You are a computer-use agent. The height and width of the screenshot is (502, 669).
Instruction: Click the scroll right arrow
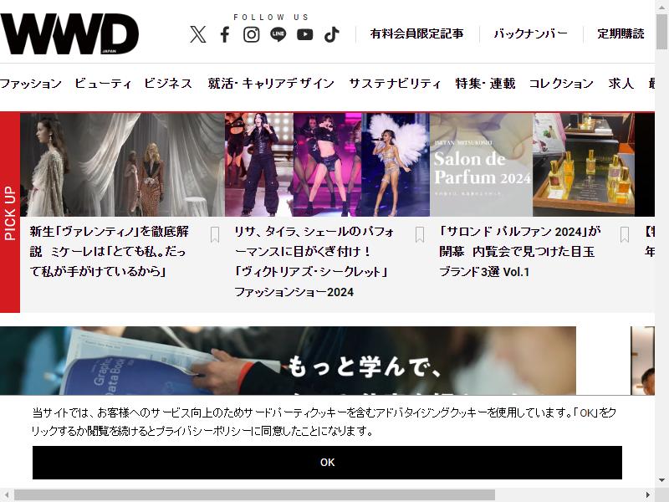tap(648, 495)
